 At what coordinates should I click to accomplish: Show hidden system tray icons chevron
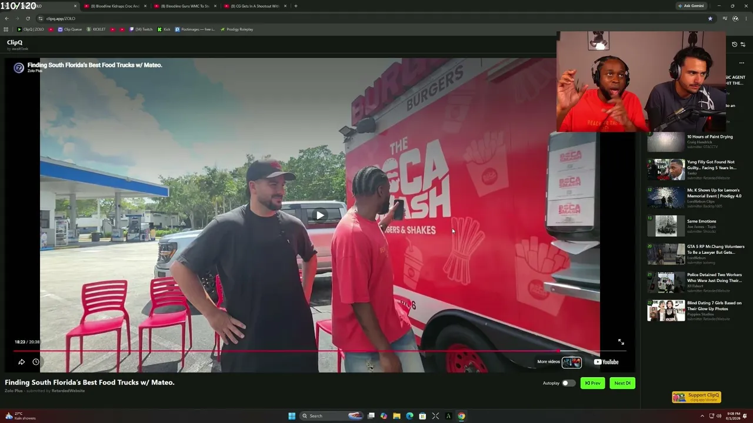[x=702, y=416]
